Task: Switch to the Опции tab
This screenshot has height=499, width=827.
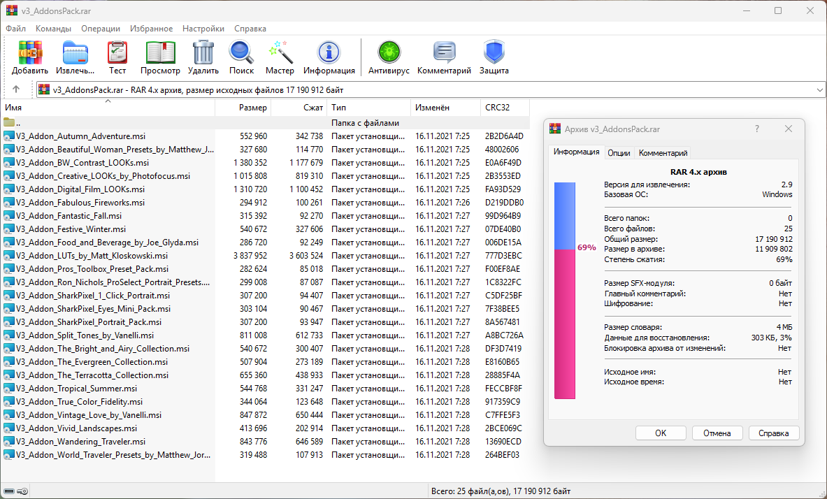Action: 619,153
